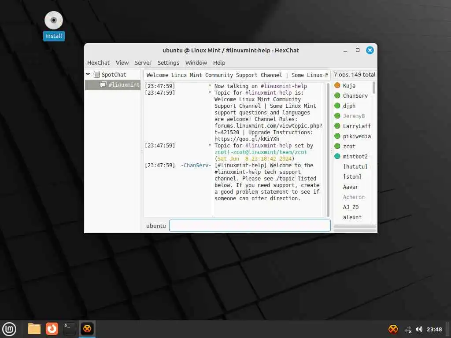
Task: Click the HexChat taskbar window button
Action: [x=87, y=329]
